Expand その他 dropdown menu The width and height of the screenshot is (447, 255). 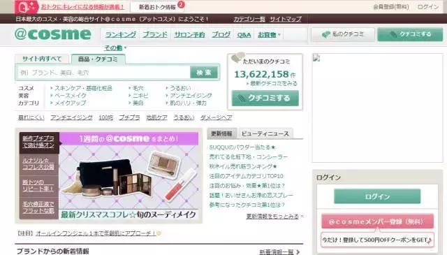[115, 48]
